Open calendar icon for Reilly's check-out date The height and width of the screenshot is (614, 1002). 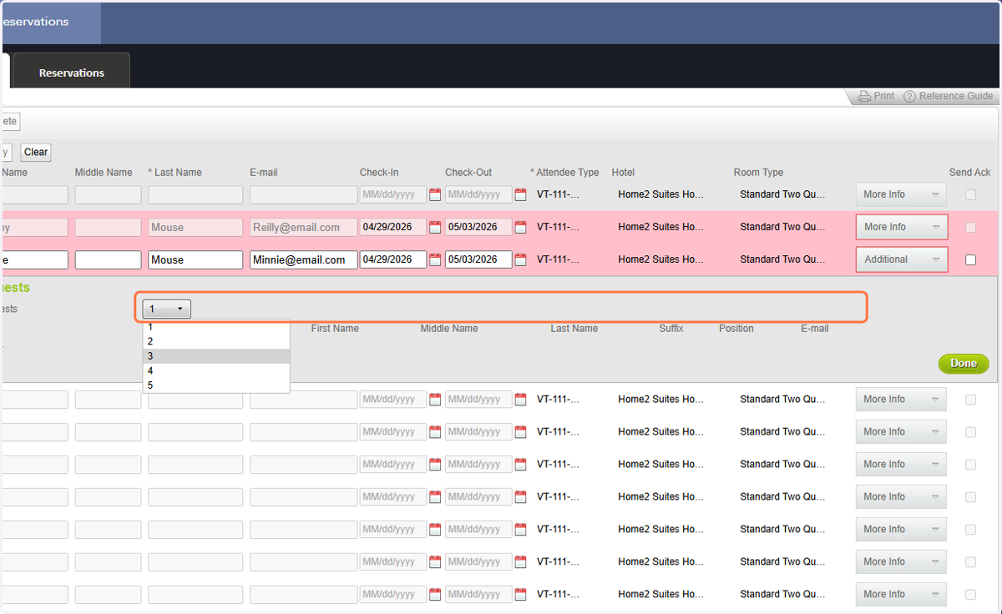(520, 227)
